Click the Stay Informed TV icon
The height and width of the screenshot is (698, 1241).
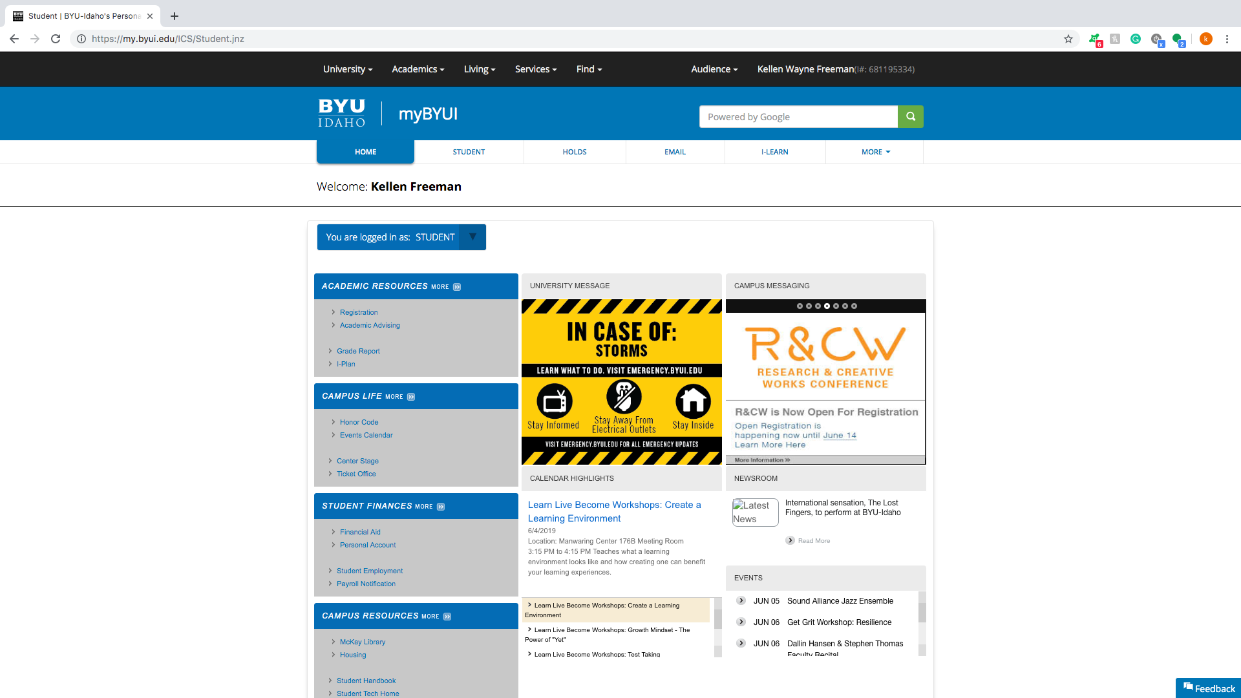coord(554,401)
